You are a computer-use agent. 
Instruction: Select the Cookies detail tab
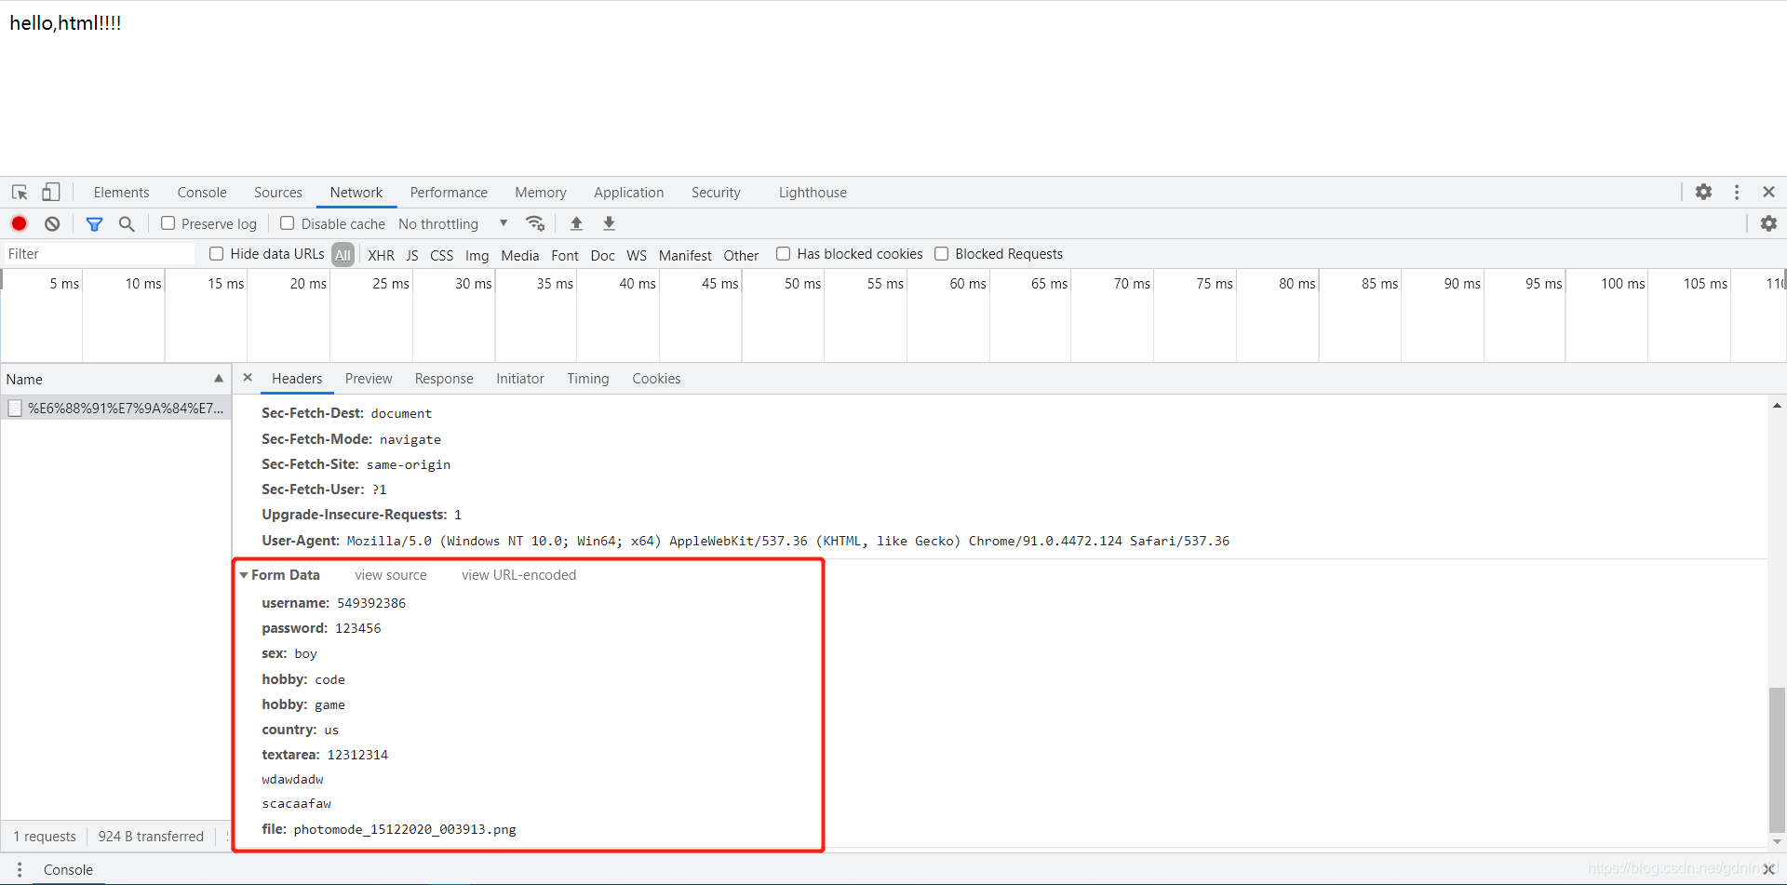tap(656, 379)
